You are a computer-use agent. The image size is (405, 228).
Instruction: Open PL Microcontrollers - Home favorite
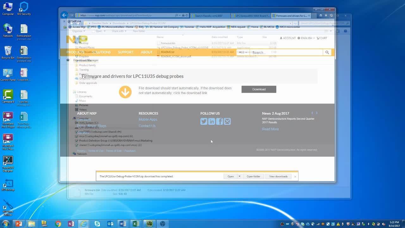(115, 27)
